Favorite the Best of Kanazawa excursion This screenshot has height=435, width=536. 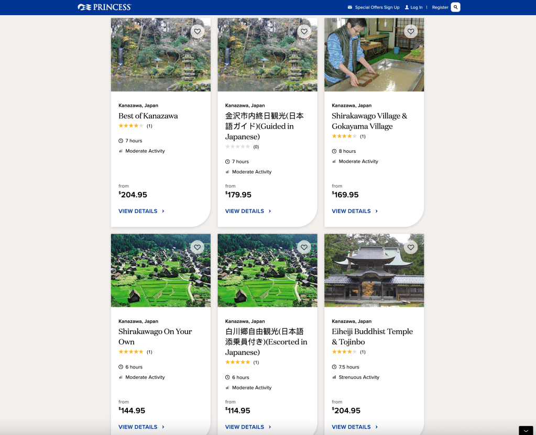197,31
